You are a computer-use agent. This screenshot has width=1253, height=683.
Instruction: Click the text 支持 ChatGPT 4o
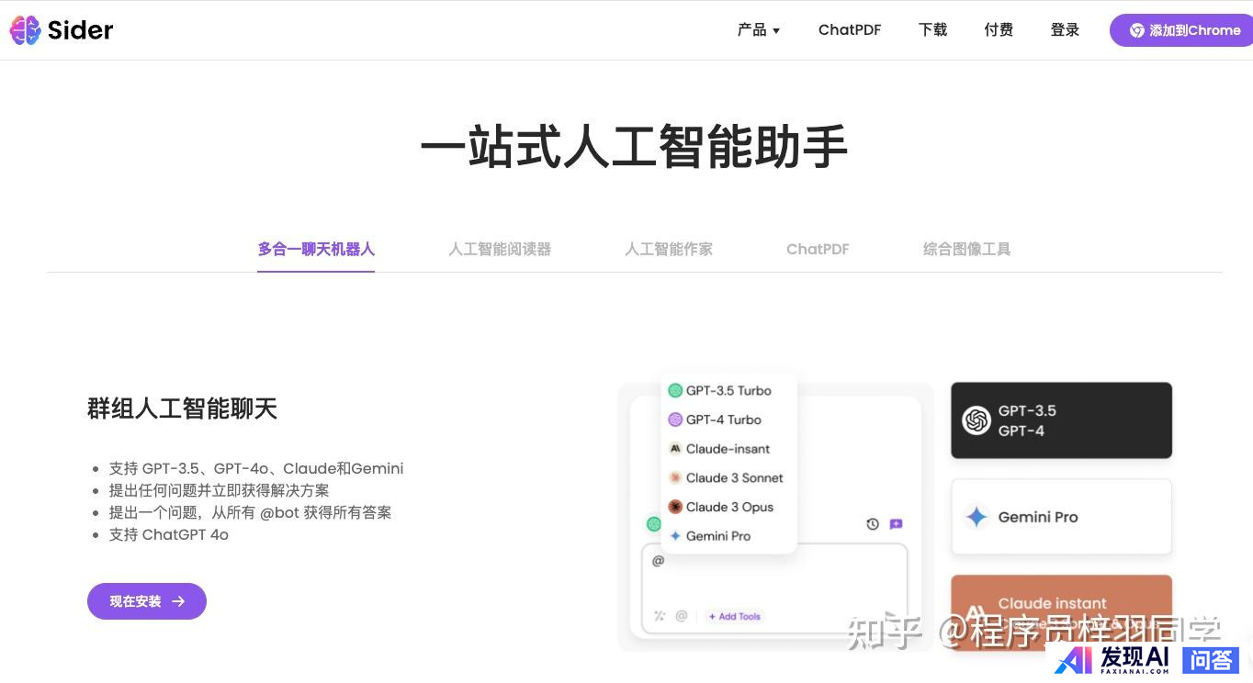(169, 534)
